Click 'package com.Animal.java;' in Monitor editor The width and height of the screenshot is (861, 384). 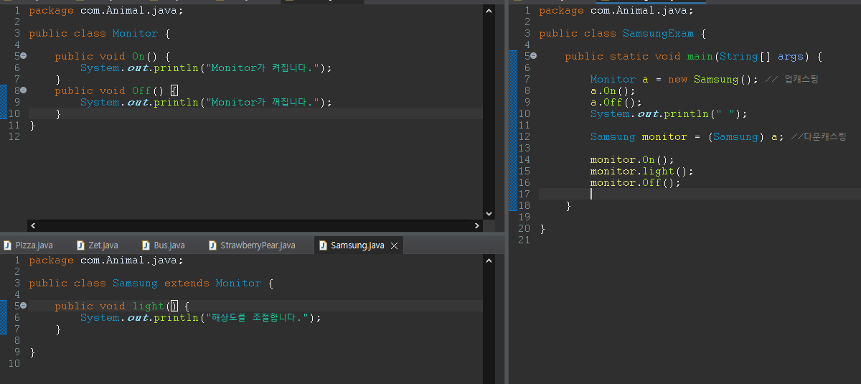(x=106, y=11)
